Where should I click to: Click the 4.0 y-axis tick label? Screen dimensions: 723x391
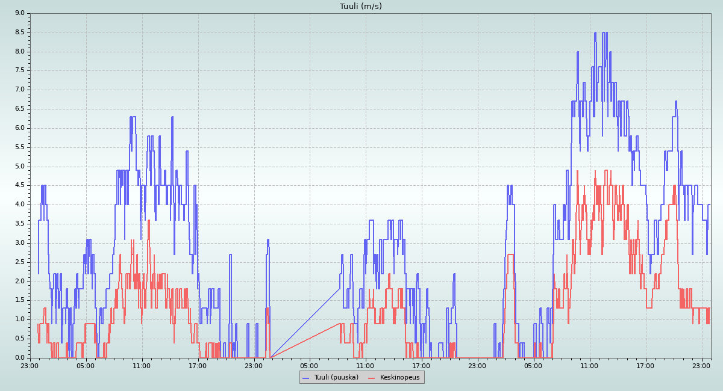[x=20, y=205]
